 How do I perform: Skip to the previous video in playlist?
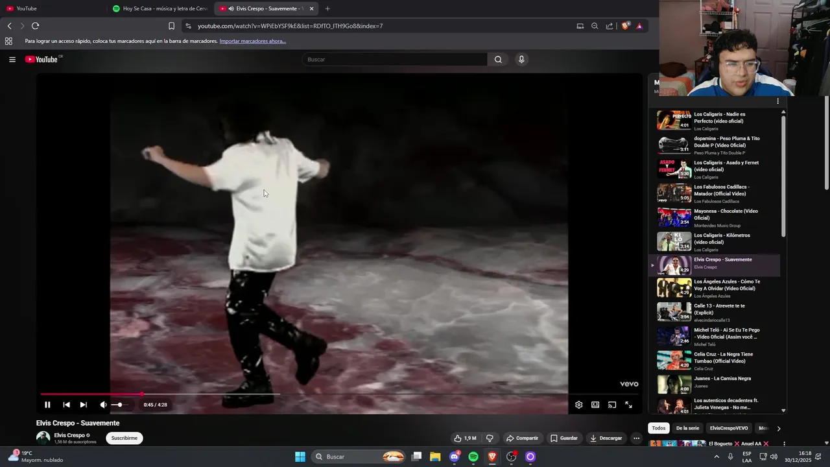tap(66, 405)
